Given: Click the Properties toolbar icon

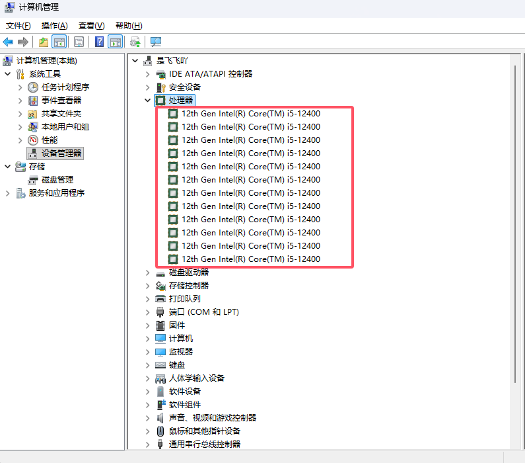Looking at the screenshot, I should pyautogui.click(x=79, y=42).
